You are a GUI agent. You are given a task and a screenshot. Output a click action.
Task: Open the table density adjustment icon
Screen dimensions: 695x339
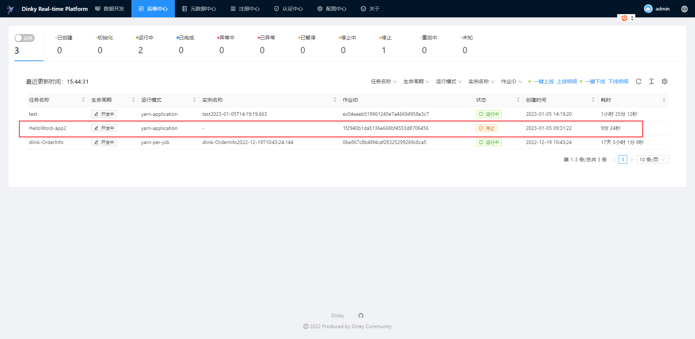pos(652,81)
